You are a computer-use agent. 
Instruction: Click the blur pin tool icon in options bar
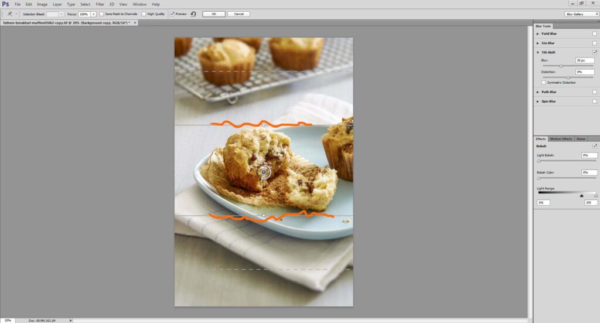[9, 13]
